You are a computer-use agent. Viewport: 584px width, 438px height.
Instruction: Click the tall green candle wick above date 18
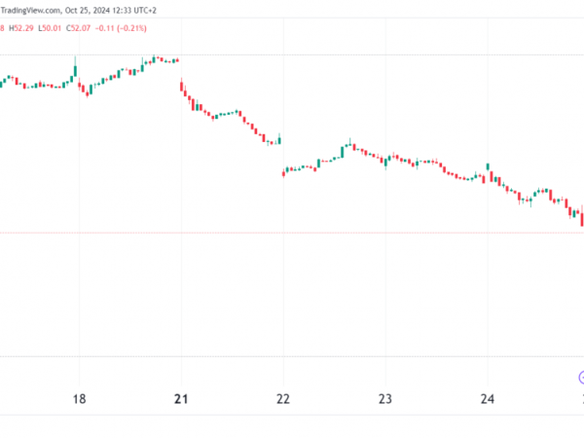pyautogui.click(x=76, y=66)
